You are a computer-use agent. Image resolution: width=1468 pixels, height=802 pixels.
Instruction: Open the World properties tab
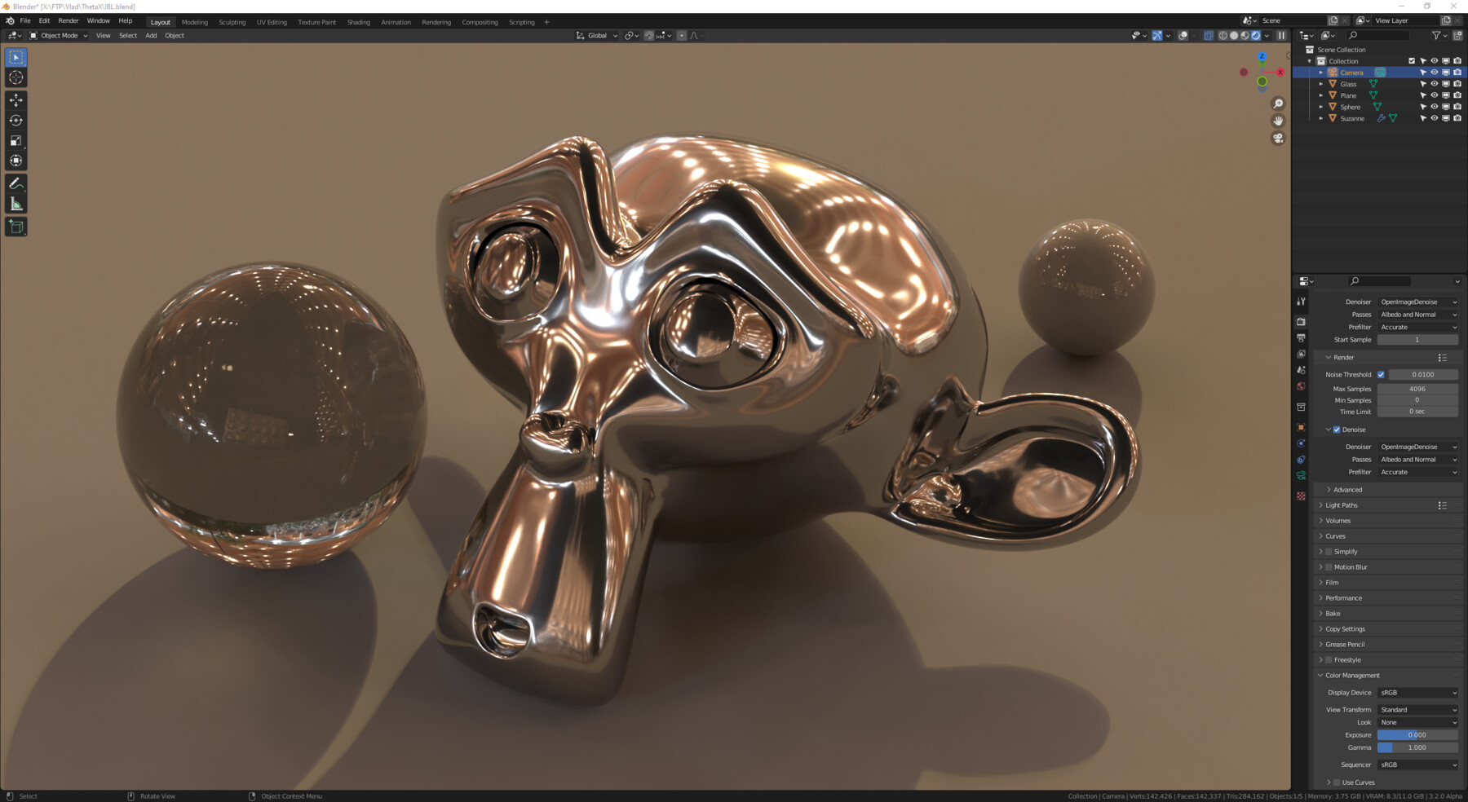(1301, 386)
